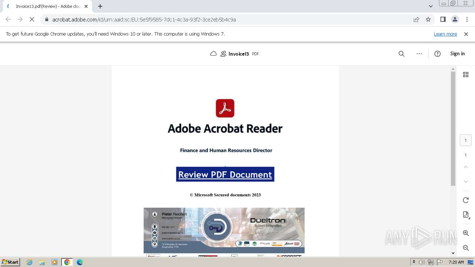Expand the tab search dropdown arrow

[x=431, y=6]
